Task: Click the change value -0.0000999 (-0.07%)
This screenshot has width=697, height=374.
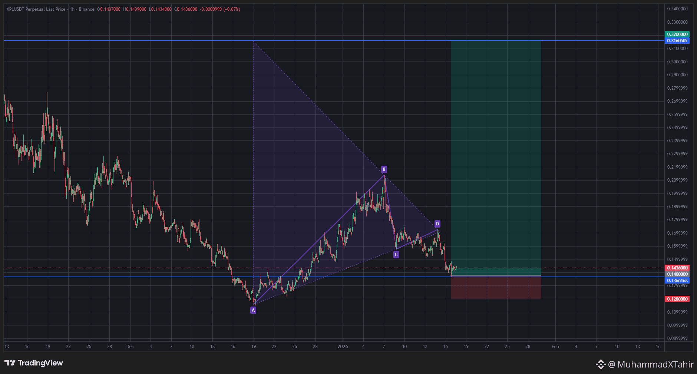Action: (x=220, y=9)
